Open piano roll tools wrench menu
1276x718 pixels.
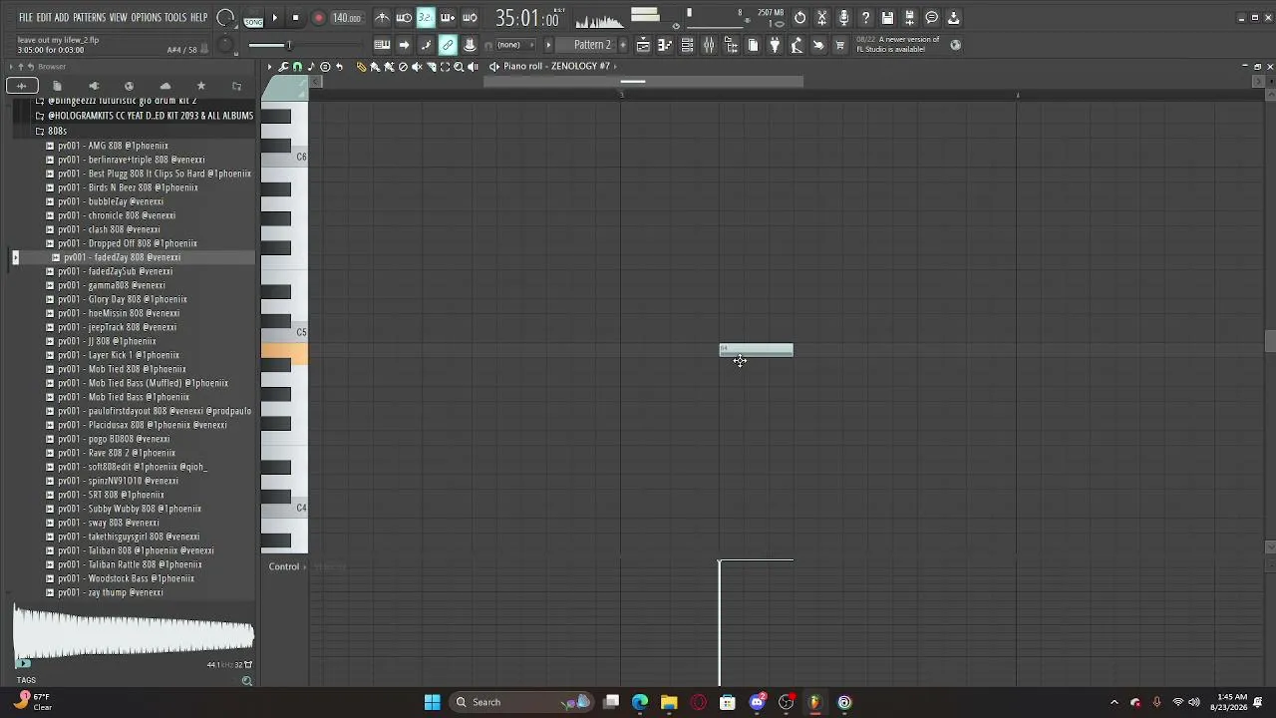pyautogui.click(x=284, y=67)
